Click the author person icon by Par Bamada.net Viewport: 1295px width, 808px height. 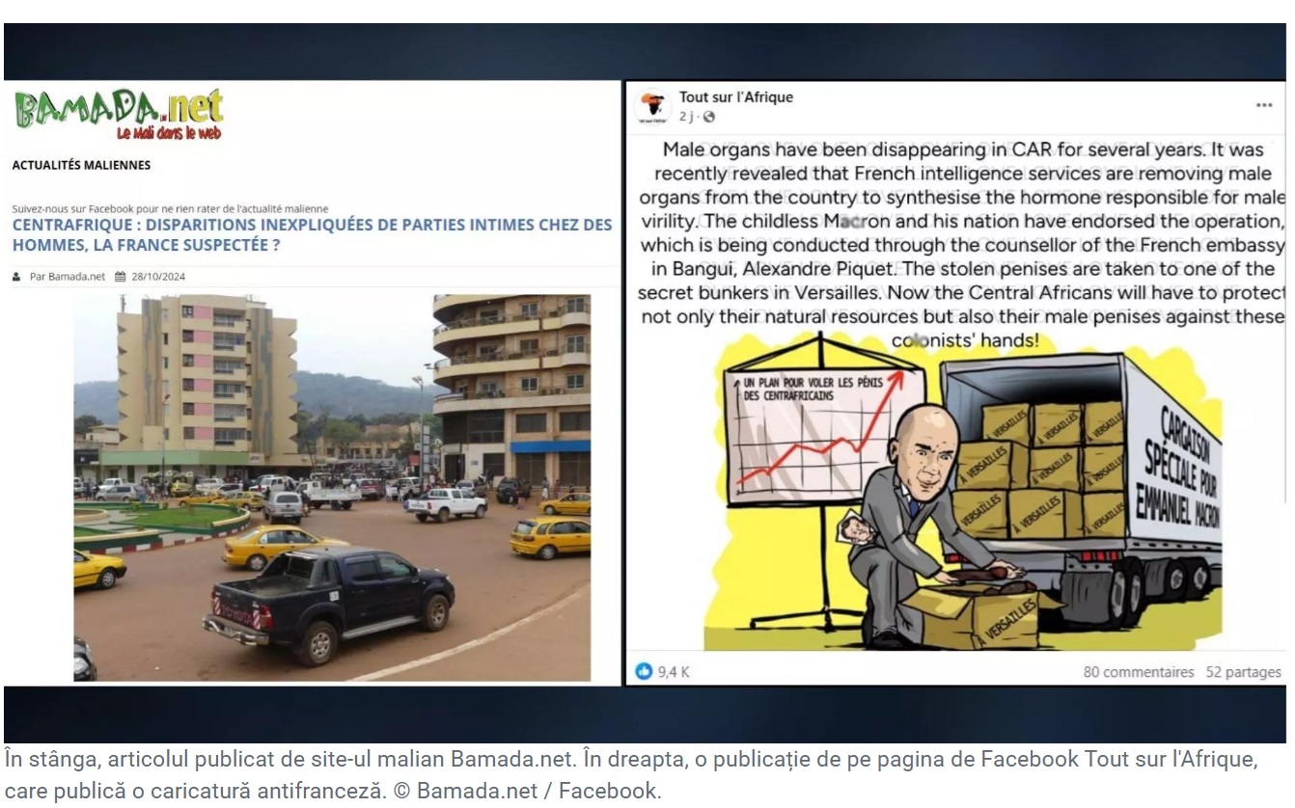coord(16,277)
